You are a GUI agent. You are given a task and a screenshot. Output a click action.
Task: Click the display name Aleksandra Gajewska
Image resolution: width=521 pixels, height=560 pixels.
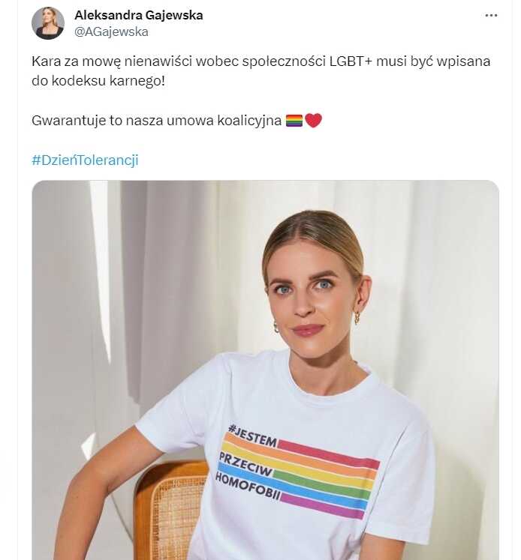[139, 15]
